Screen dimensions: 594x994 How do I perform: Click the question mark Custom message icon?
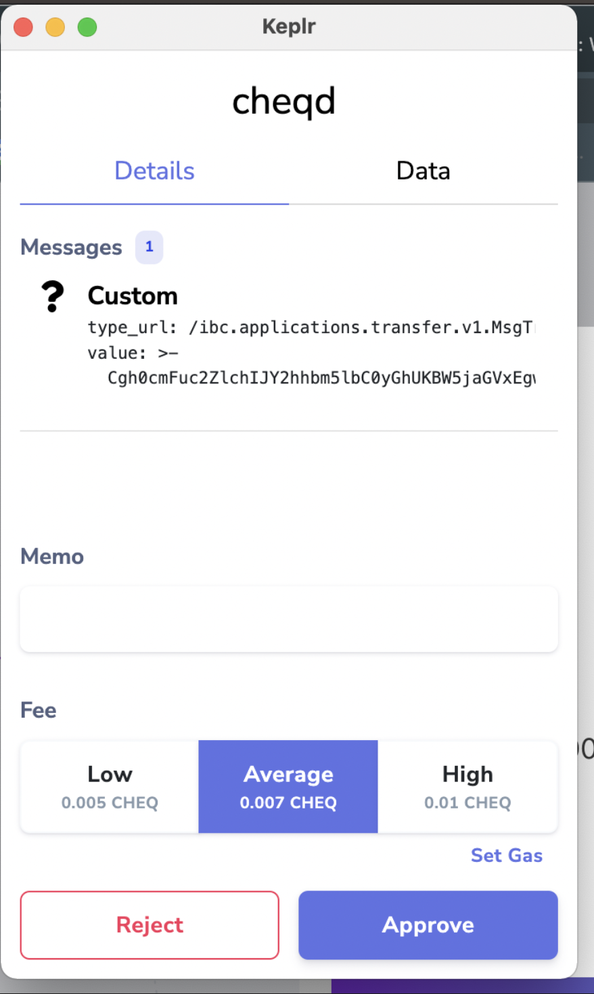[x=53, y=297]
